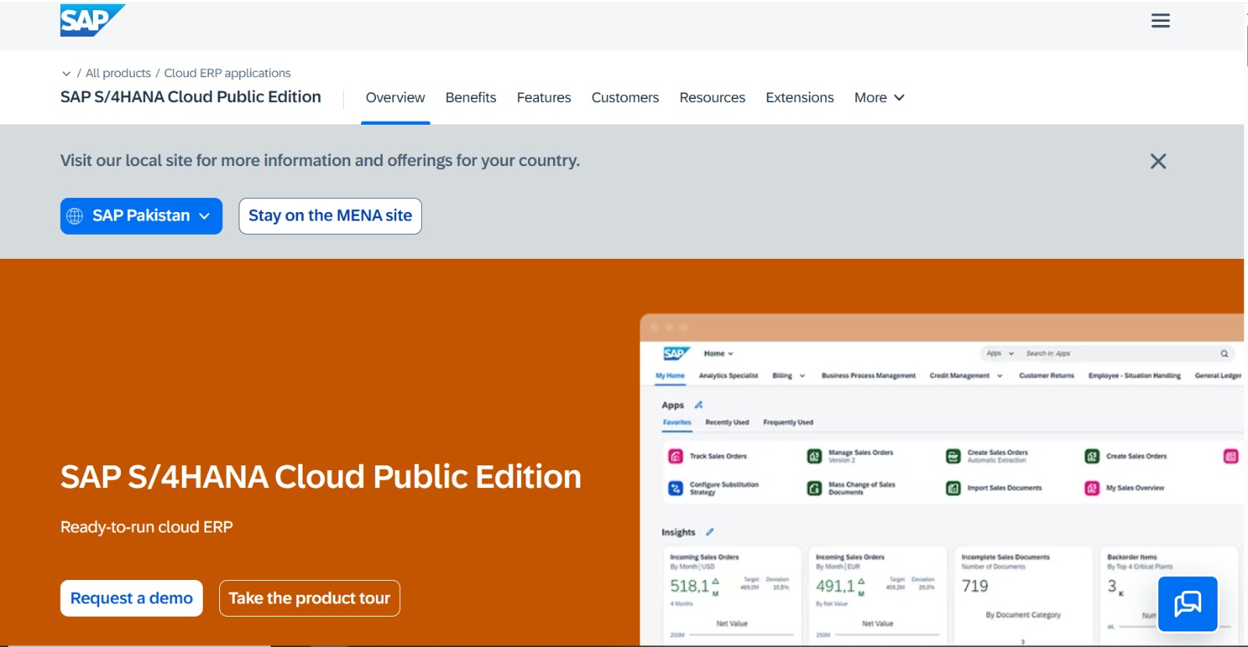Click the product dashboard preview image
Image resolution: width=1248 pixels, height=647 pixels.
pos(941,479)
